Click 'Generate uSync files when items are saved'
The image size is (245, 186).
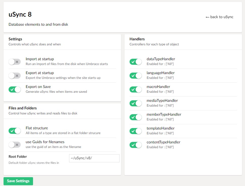[x=56, y=92]
